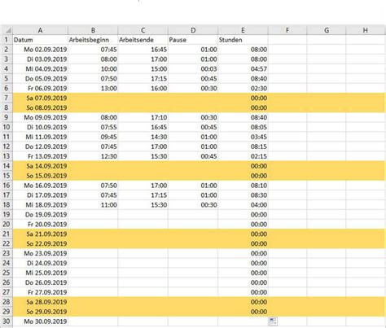386x328 pixels.
Task: Open the AutoFill options icon below Stunden column
Action: (273, 321)
